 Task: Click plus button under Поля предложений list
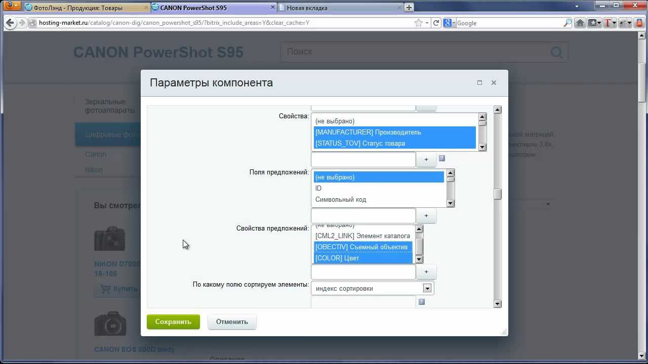tap(426, 215)
